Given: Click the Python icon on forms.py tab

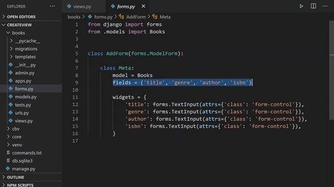Looking at the screenshot, I should (113, 6).
